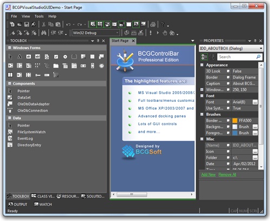Click the Find binoculars icon

click(43, 33)
